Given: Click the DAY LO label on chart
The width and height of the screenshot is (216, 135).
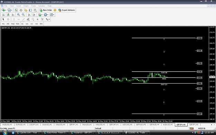Looking at the screenshot, I should tap(164, 85).
